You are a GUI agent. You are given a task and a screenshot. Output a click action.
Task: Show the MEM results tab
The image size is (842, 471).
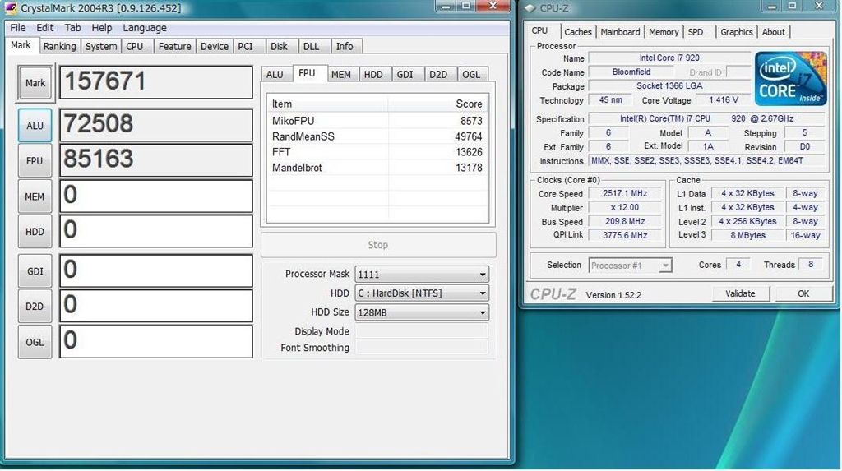point(340,75)
